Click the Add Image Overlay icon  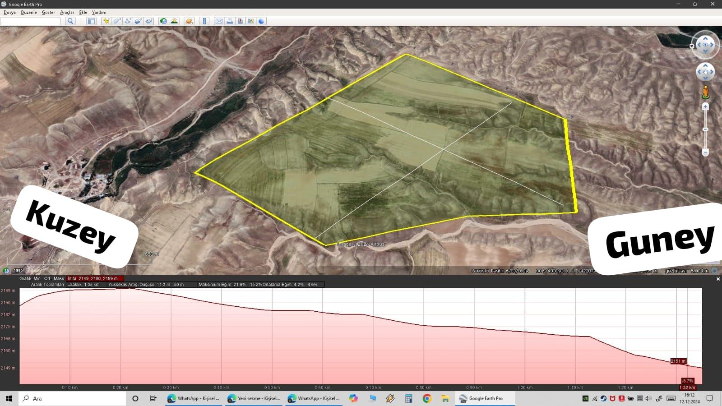tap(138, 21)
